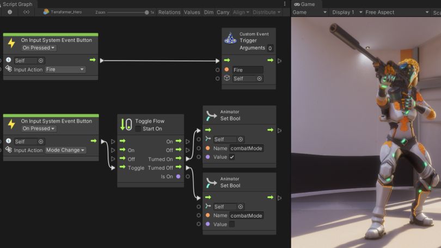Click the lower Animator Set Bool node icon
The image size is (441, 248).
211,183
